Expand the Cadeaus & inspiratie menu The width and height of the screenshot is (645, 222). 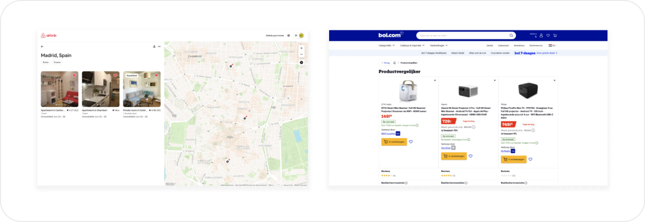pos(412,45)
